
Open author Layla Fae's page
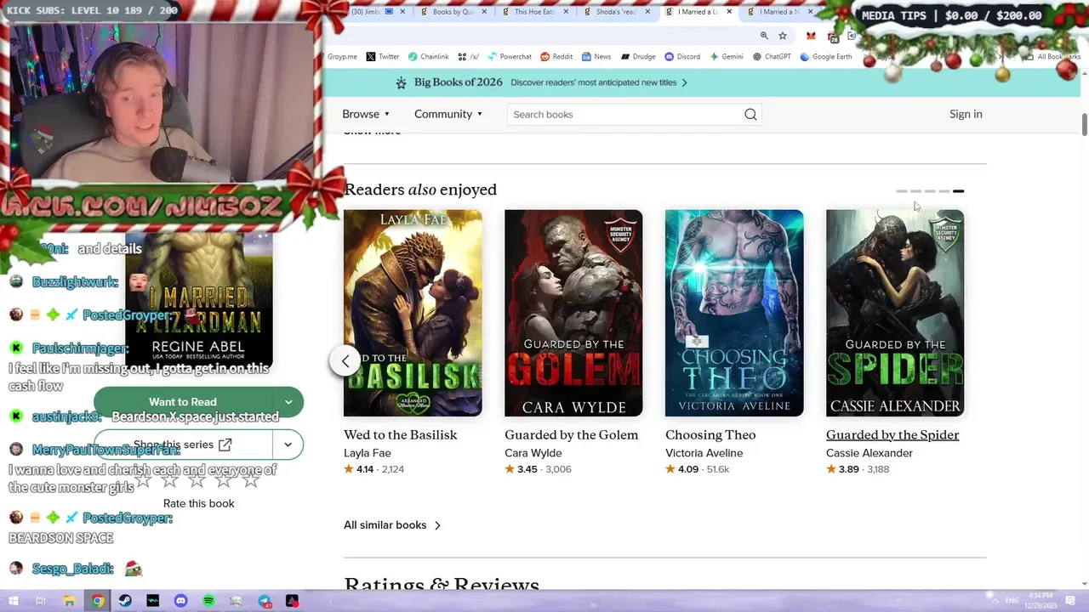(x=368, y=453)
